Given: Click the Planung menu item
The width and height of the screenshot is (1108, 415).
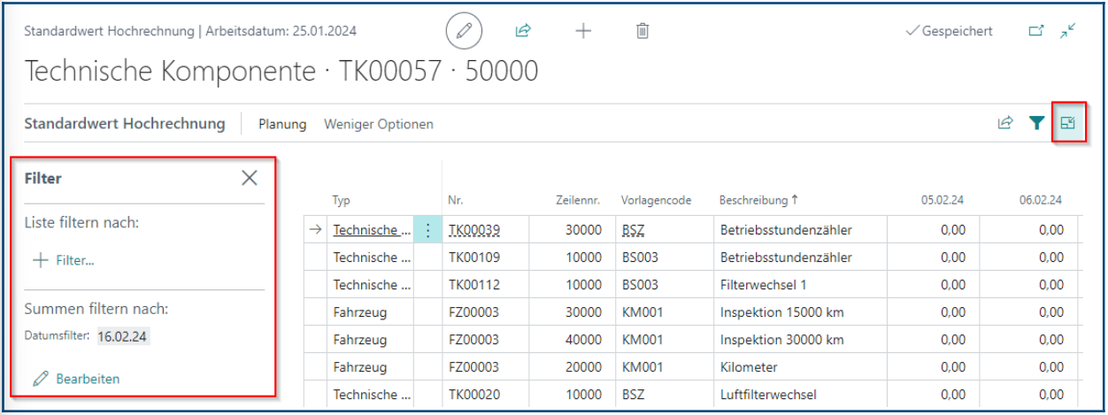Looking at the screenshot, I should (x=282, y=125).
